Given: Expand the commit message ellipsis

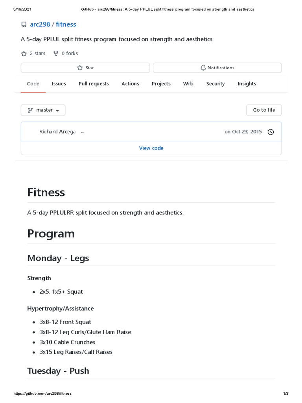Looking at the screenshot, I should click(83, 132).
